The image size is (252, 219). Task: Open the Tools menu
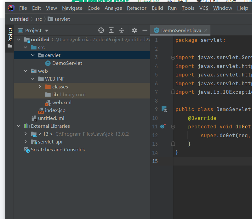click(188, 8)
